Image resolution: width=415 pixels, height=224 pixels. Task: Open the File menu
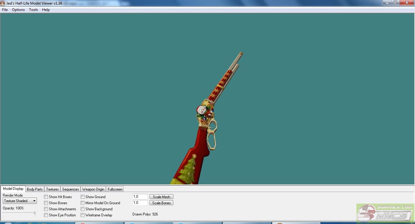[x=5, y=10]
